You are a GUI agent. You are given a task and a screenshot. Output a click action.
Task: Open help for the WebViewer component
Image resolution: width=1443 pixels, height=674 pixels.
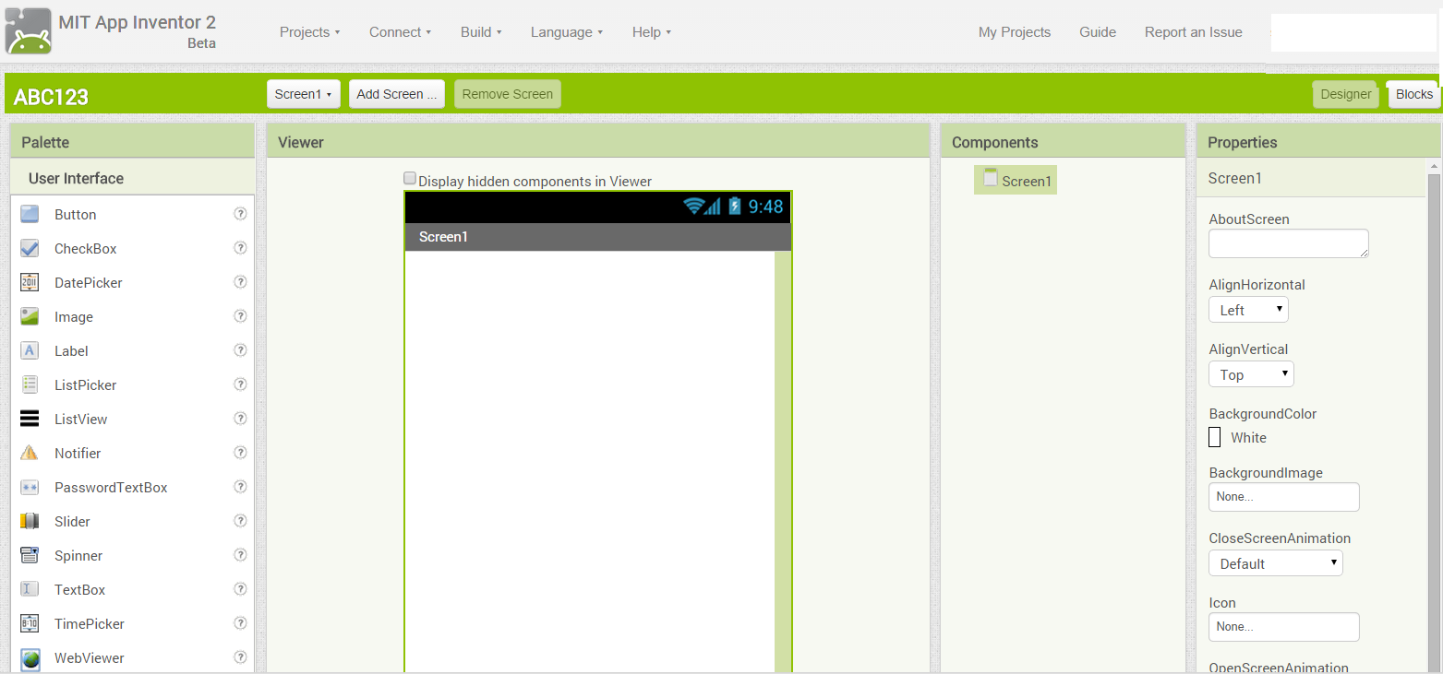(240, 656)
